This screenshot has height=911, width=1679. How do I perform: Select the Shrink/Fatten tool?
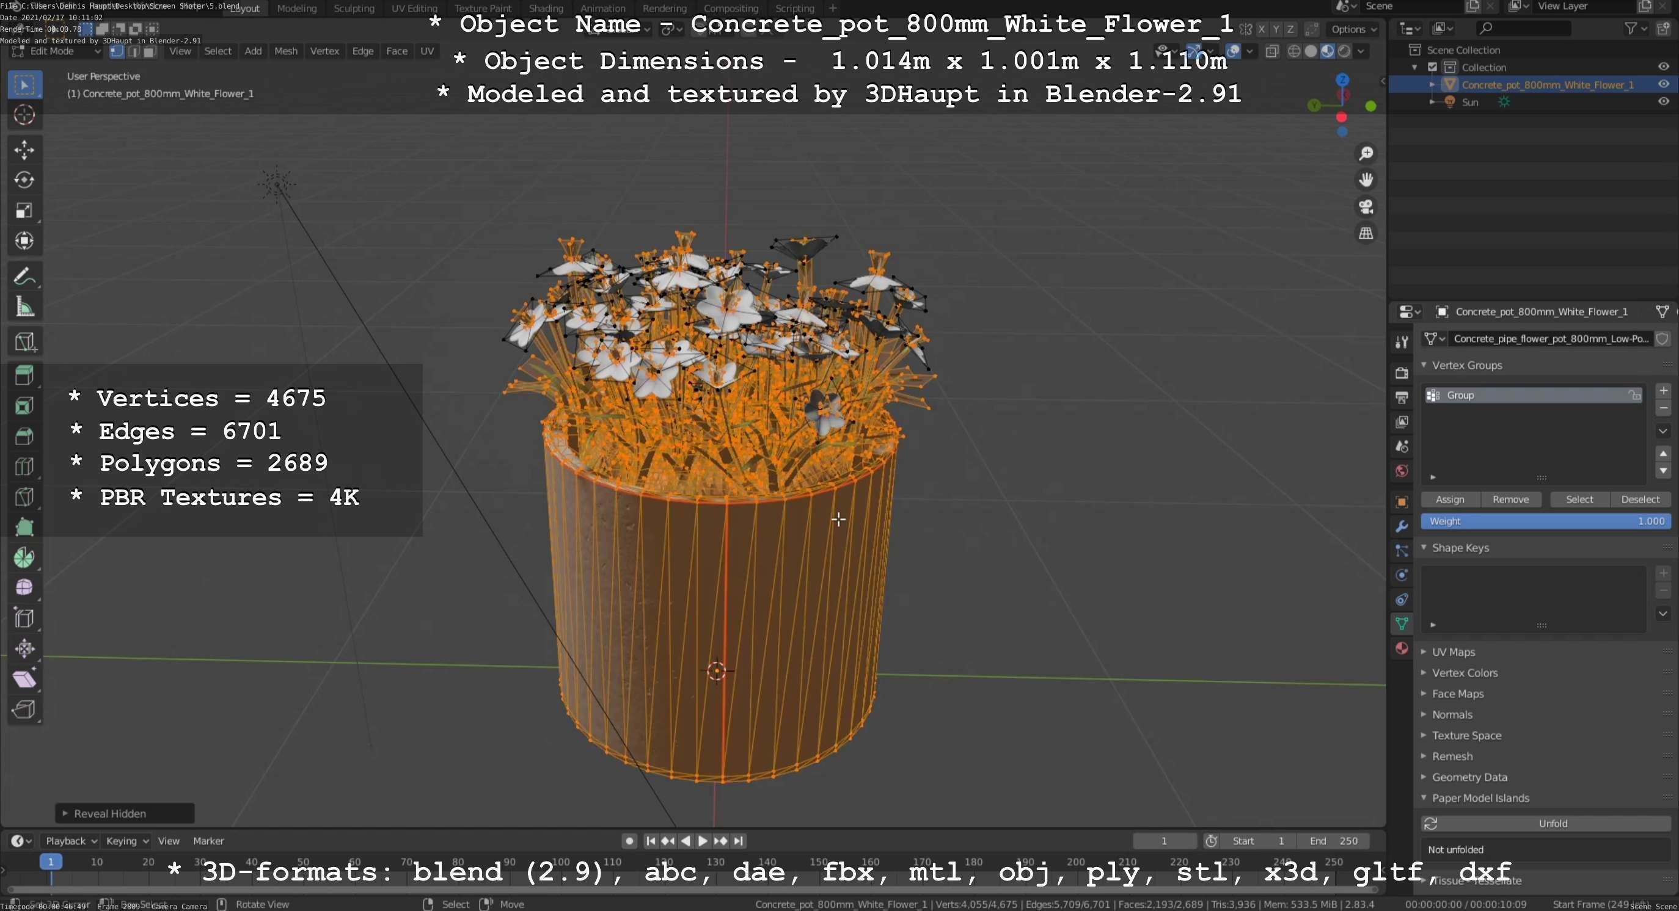click(x=25, y=648)
